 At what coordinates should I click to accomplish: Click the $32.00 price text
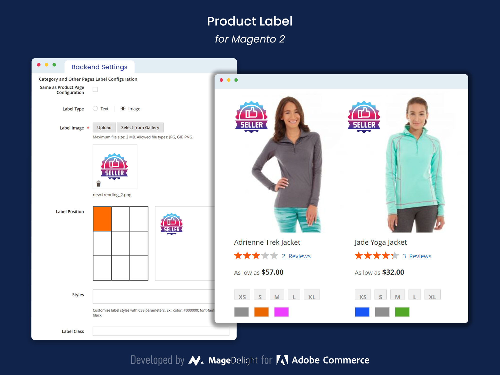click(x=393, y=272)
